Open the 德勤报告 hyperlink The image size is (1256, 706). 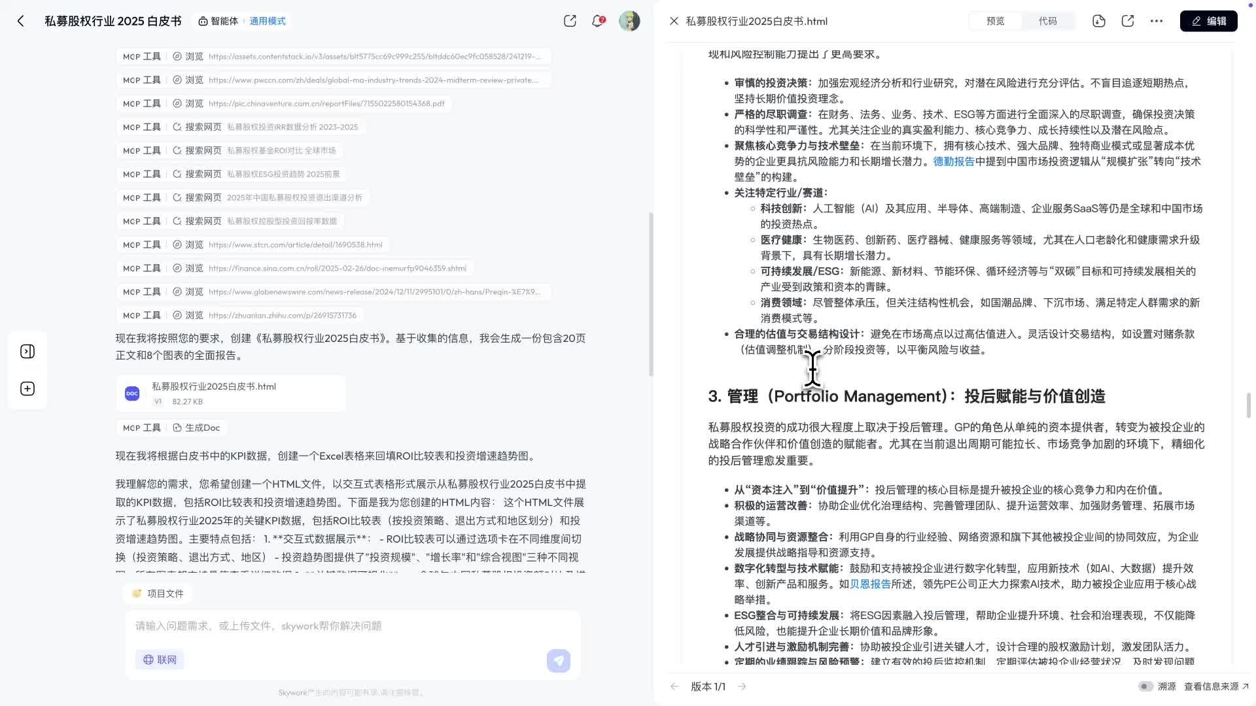pos(954,161)
